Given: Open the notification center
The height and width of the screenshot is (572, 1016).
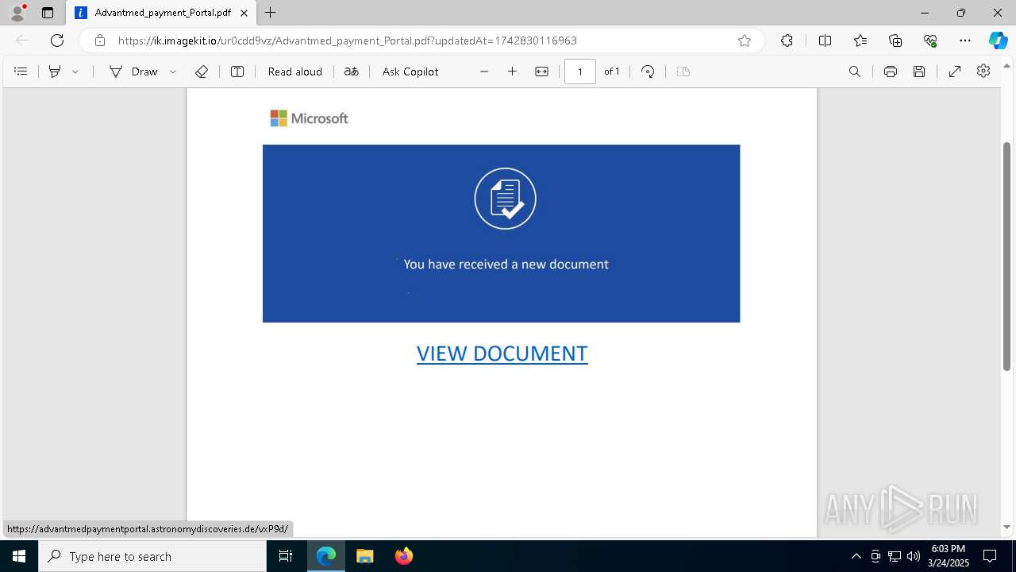Looking at the screenshot, I should [990, 556].
